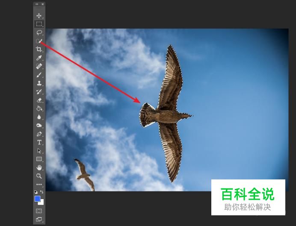Screen dimensions: 296x226
Task: Select the Paint Bucket tool
Action: click(x=39, y=109)
